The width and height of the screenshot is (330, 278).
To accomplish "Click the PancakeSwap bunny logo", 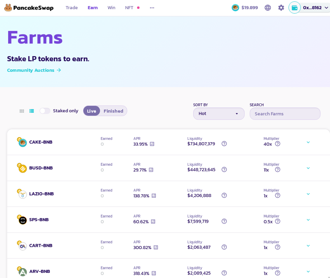I will click(8, 8).
